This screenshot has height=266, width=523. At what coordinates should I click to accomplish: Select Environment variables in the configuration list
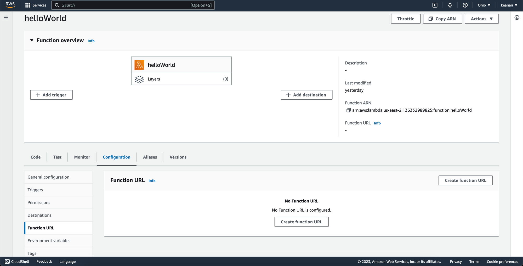coord(59,241)
